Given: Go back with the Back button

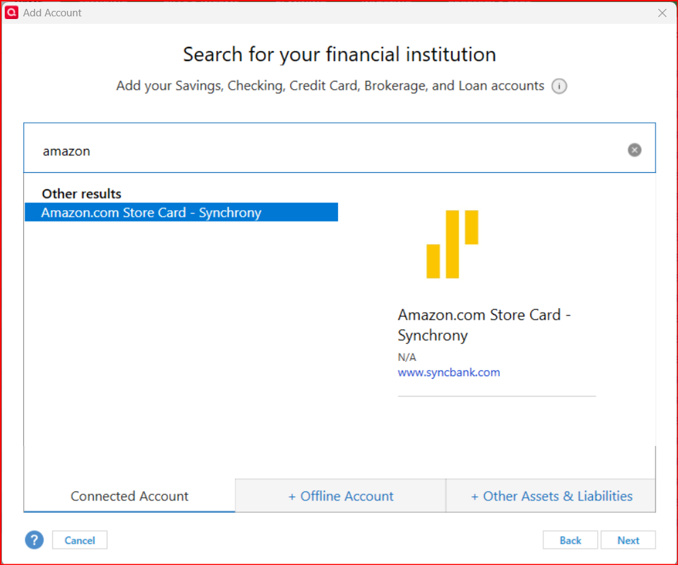Looking at the screenshot, I should point(571,540).
